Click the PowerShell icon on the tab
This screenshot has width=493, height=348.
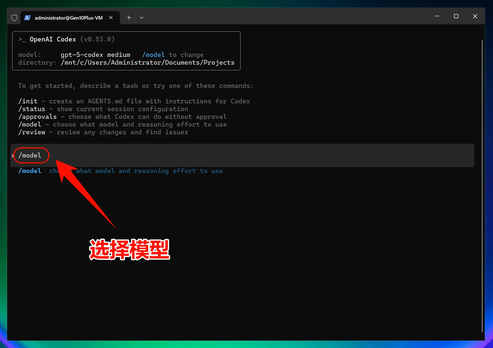(x=27, y=18)
